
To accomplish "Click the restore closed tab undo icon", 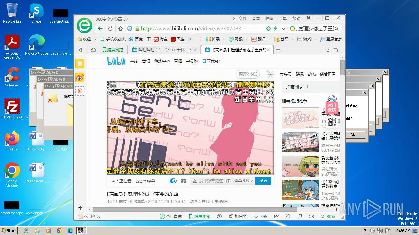I will coord(336,50).
